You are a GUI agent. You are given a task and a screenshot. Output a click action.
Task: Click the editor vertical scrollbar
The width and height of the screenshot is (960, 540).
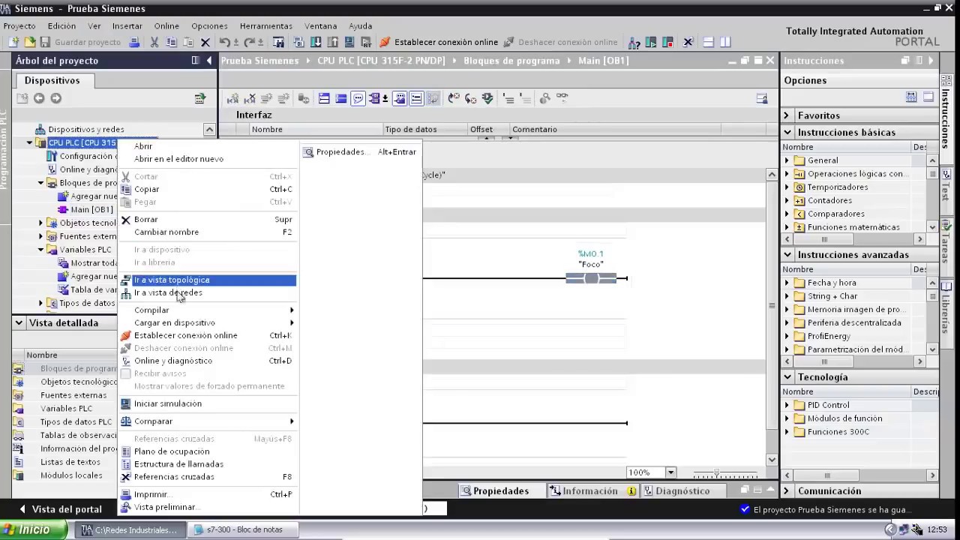(x=772, y=316)
